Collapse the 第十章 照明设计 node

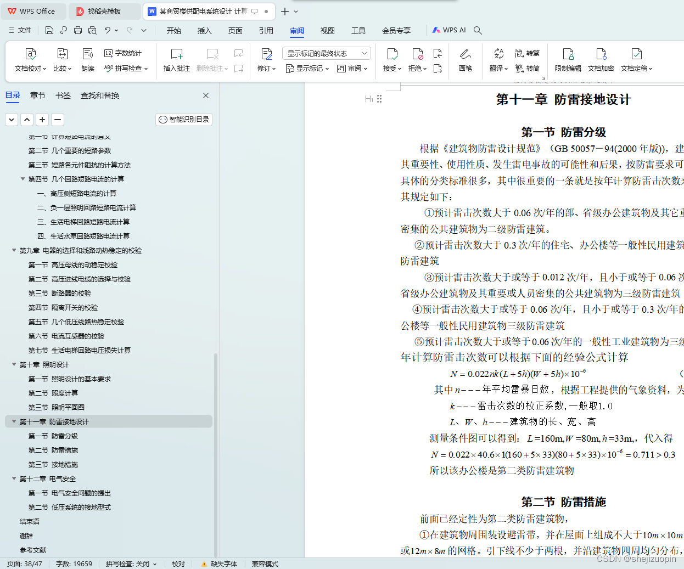(x=14, y=364)
